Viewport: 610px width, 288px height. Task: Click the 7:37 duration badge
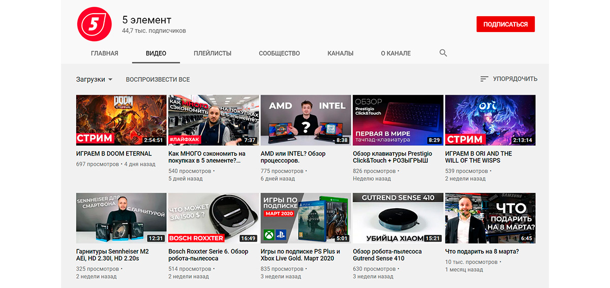[x=250, y=140]
